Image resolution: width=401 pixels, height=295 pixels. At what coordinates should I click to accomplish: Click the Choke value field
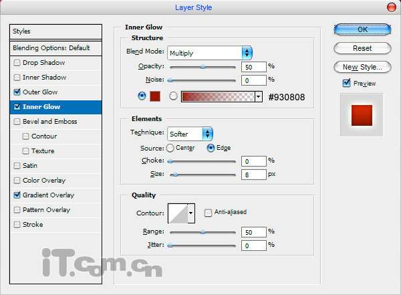[x=254, y=161]
